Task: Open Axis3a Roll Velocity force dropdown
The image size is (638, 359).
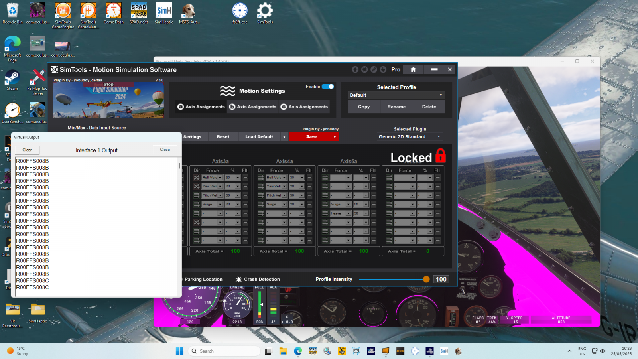Action: 212,178
